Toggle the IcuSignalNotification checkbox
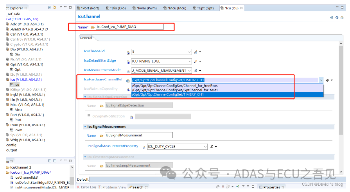The height and width of the screenshot is (192, 350). click(x=89, y=116)
